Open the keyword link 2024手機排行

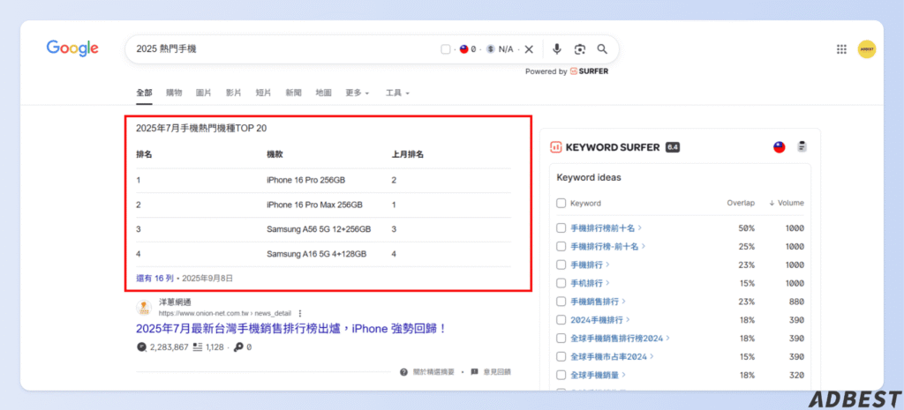(600, 319)
